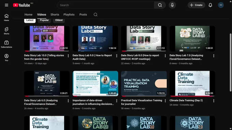Go to Home in the sidebar
Viewport: 232px width, 130px height.
6,18
